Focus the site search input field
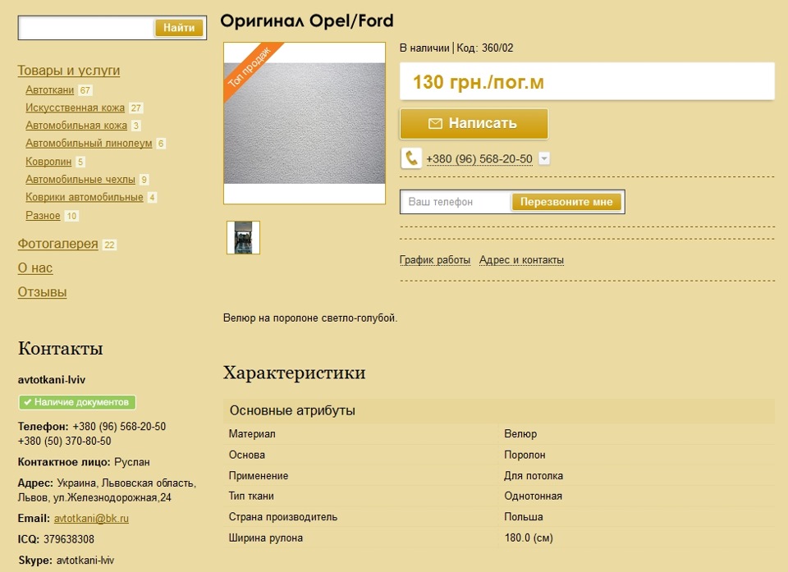Image resolution: width=788 pixels, height=572 pixels. click(x=86, y=28)
